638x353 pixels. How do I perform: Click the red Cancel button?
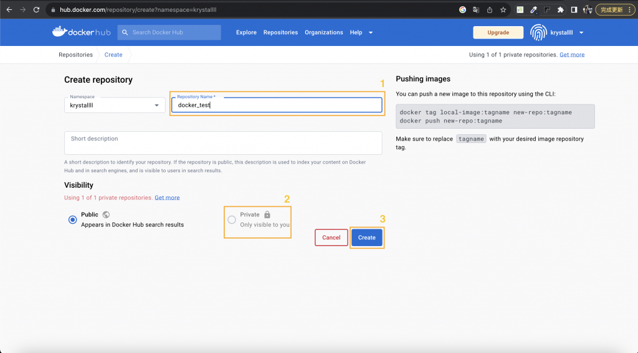point(331,237)
